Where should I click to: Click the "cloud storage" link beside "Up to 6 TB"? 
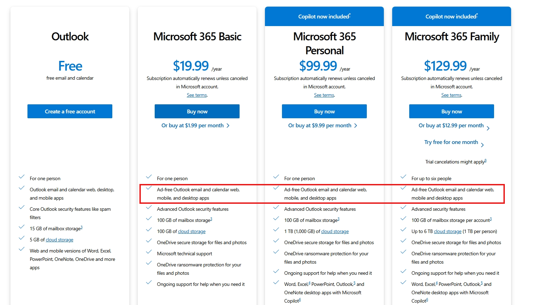pyautogui.click(x=447, y=231)
